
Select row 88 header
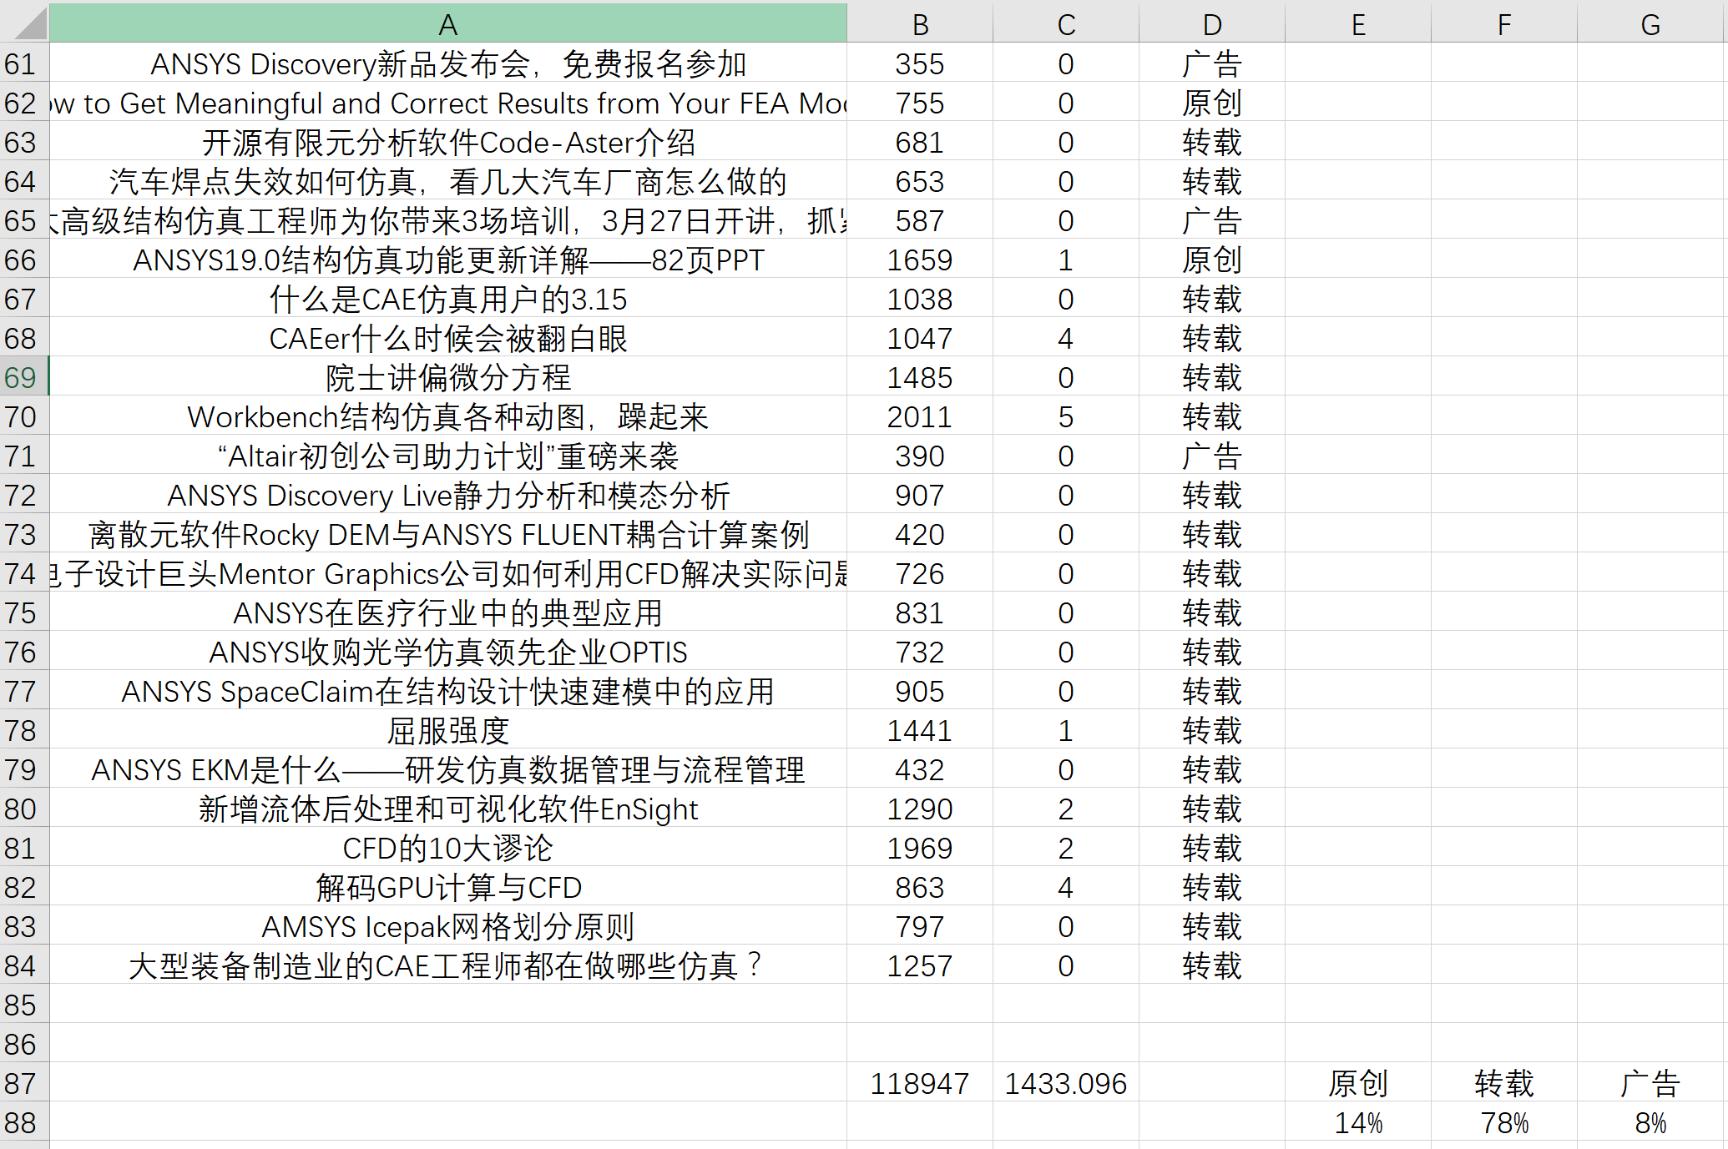pos(24,1123)
